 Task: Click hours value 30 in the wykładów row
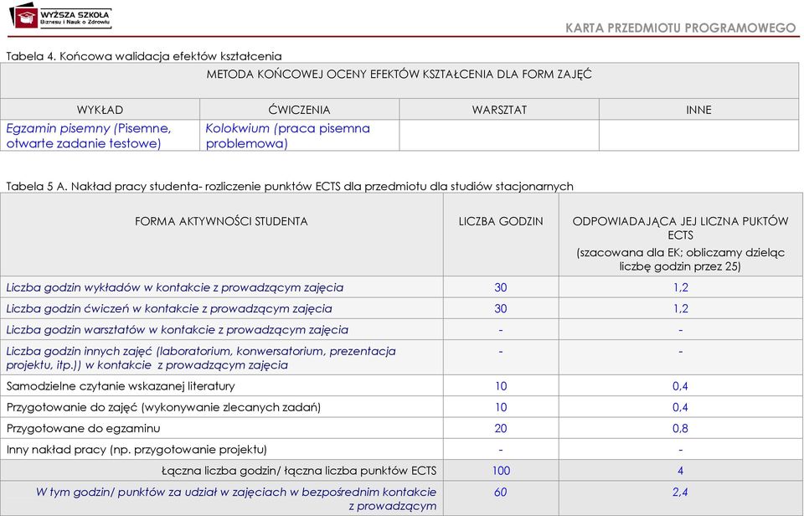[x=501, y=287]
